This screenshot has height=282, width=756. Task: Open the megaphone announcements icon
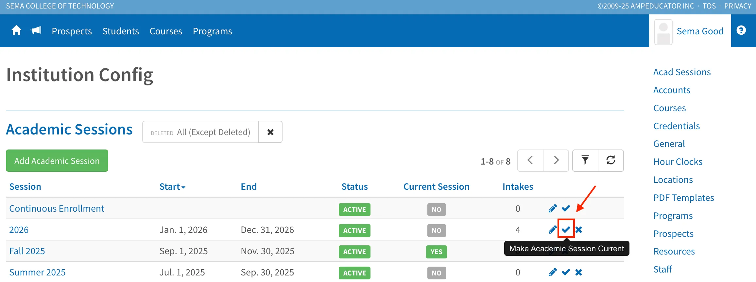[36, 31]
